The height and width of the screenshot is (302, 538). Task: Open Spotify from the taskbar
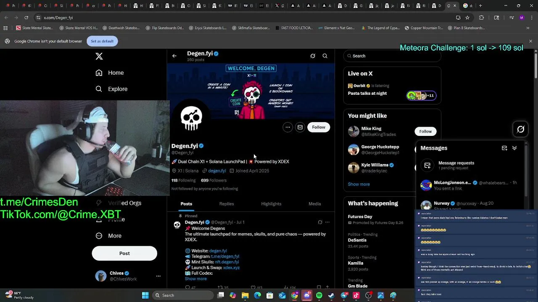(x=319, y=295)
